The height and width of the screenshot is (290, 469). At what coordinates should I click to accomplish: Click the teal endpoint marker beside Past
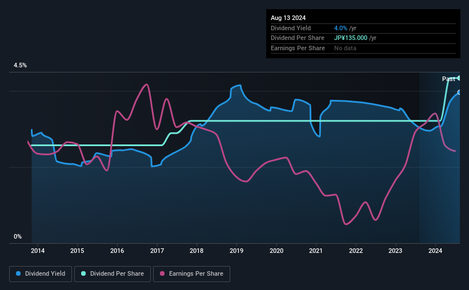459,78
